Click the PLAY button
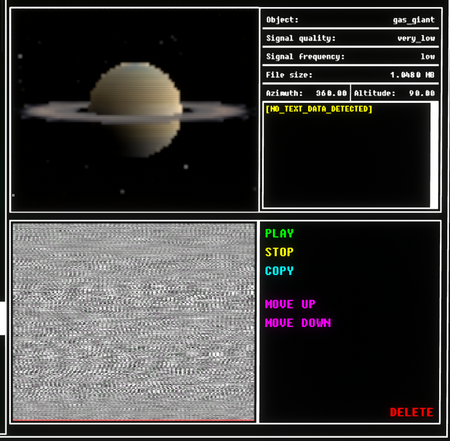Image resolution: width=450 pixels, height=441 pixels. (279, 234)
